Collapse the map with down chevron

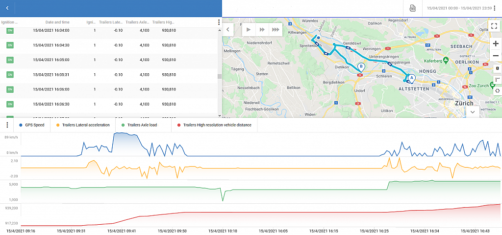point(473,111)
